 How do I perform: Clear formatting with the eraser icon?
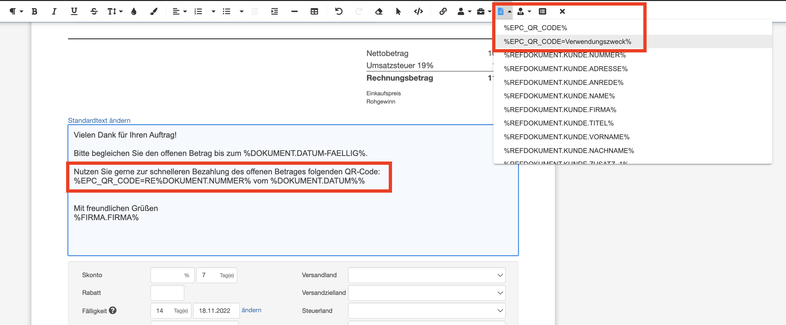coord(379,11)
